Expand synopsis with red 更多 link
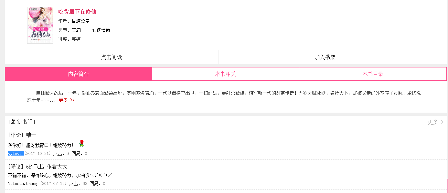This screenshot has height=193, width=448. (66, 100)
